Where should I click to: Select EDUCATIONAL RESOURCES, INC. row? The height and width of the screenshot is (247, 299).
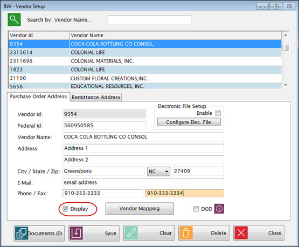145,86
